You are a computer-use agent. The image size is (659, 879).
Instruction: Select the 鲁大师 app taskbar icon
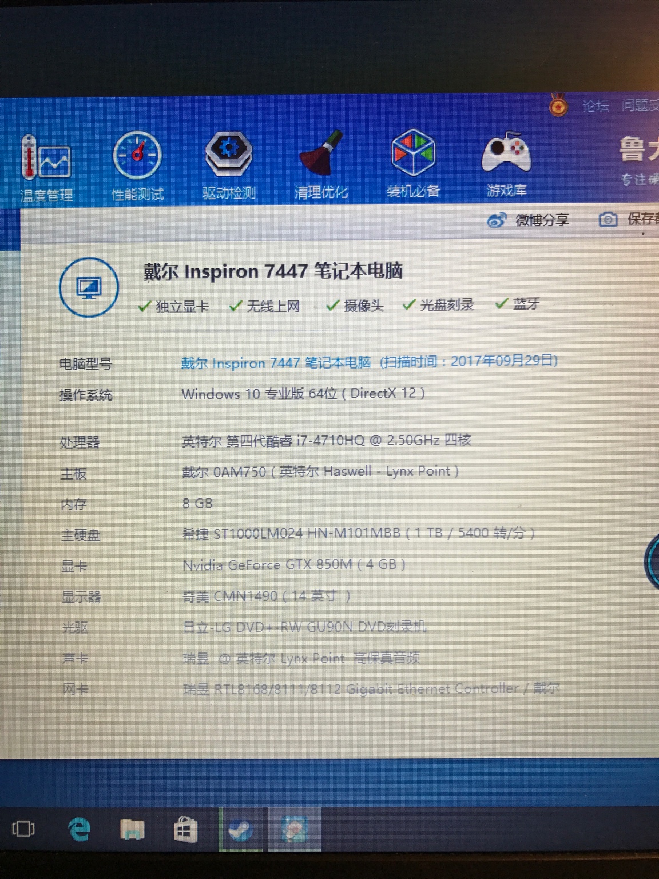(x=295, y=829)
